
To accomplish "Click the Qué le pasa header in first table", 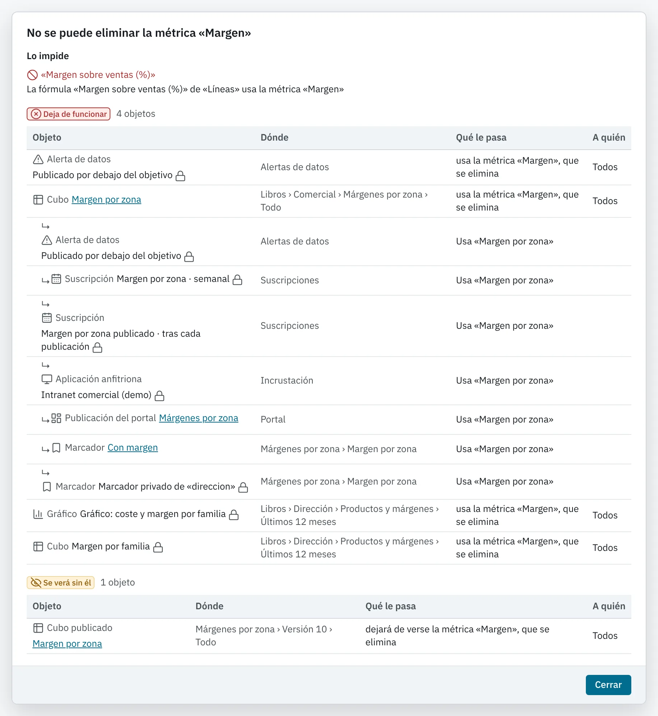I will (x=481, y=137).
